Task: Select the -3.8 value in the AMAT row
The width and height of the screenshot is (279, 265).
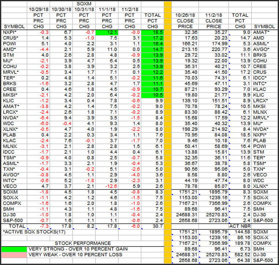Action: (44, 107)
